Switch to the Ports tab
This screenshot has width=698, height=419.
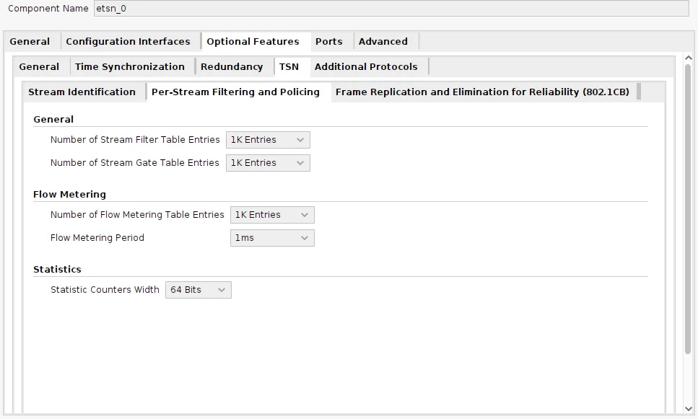[329, 41]
